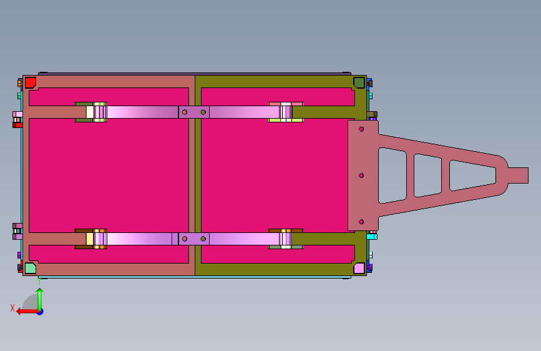
Task: Pick the bottom bolt hole on drawbar plate
Action: [361, 222]
